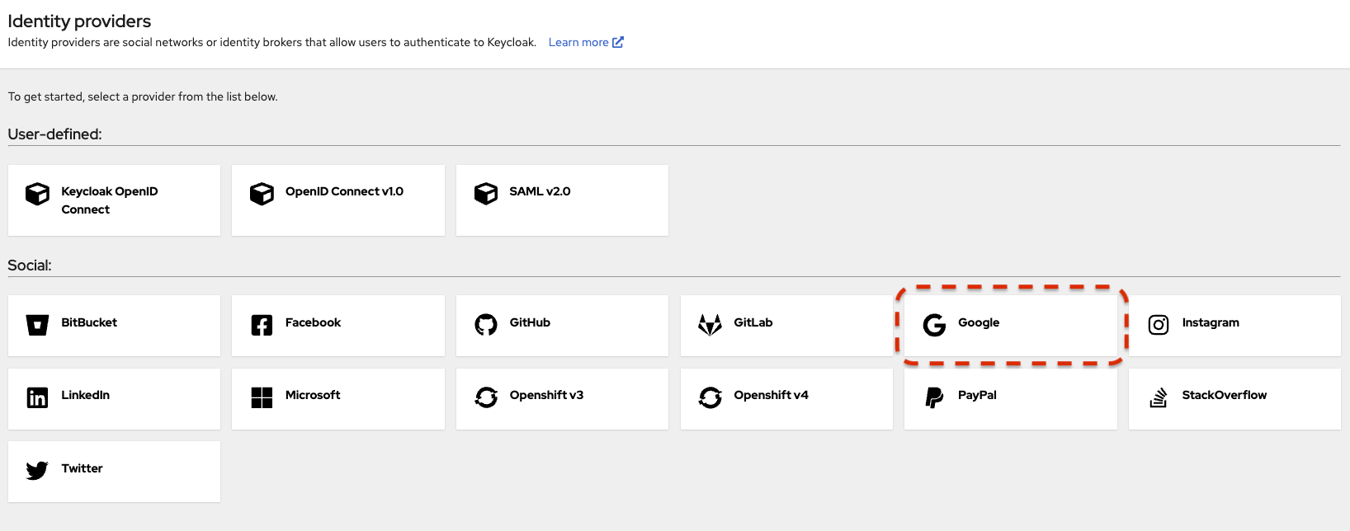Select the Microsoft windows logo icon
1350x531 pixels.
[262, 397]
